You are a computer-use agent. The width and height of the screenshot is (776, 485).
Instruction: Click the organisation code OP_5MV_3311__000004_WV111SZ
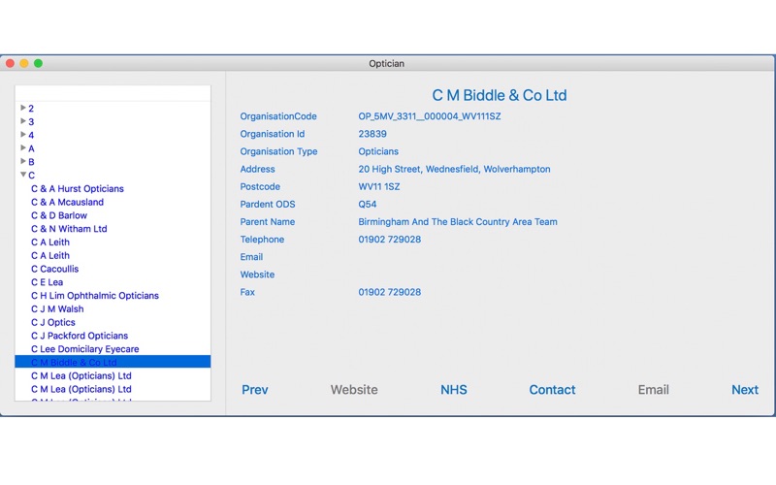pyautogui.click(x=430, y=116)
